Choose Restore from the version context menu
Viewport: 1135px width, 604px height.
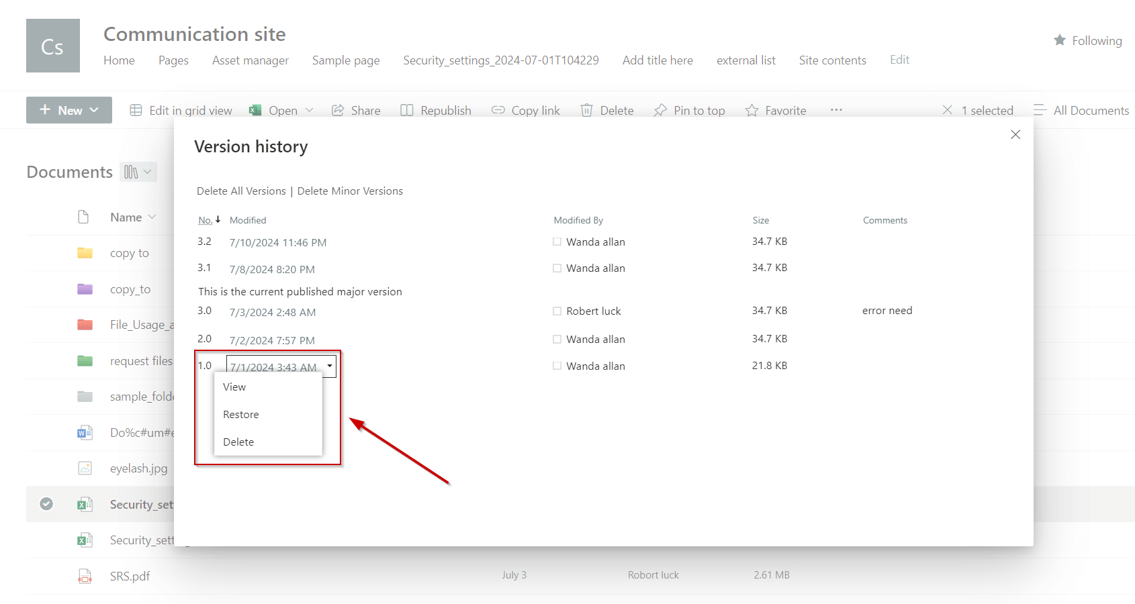coord(240,414)
